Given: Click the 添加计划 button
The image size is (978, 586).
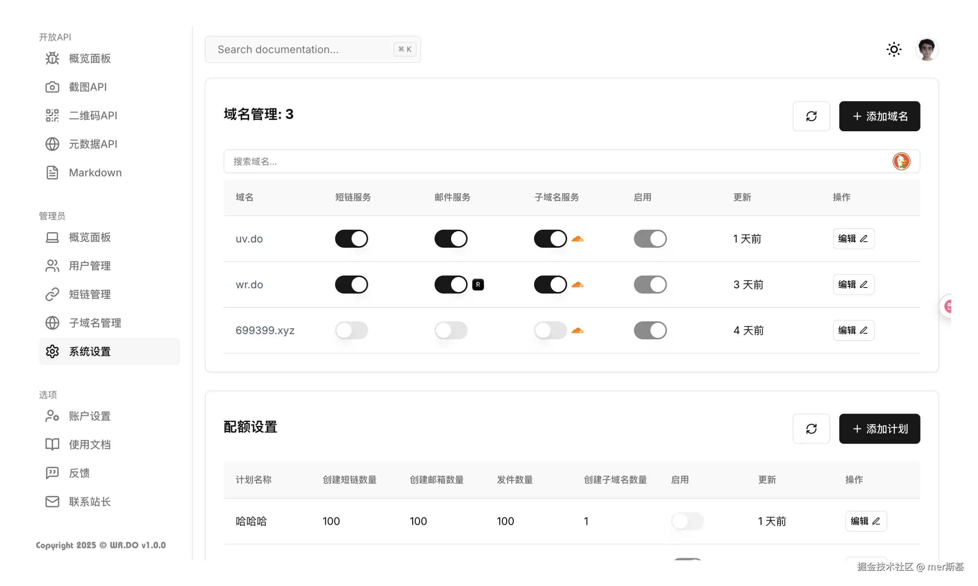Looking at the screenshot, I should (x=879, y=429).
